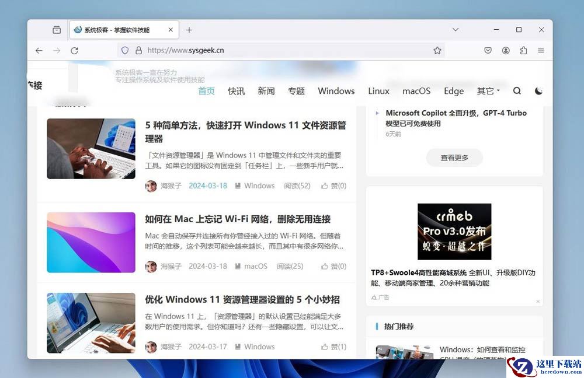Viewport: 584px width, 378px height.
Task: Expand the 其它 dropdown menu
Action: (488, 91)
